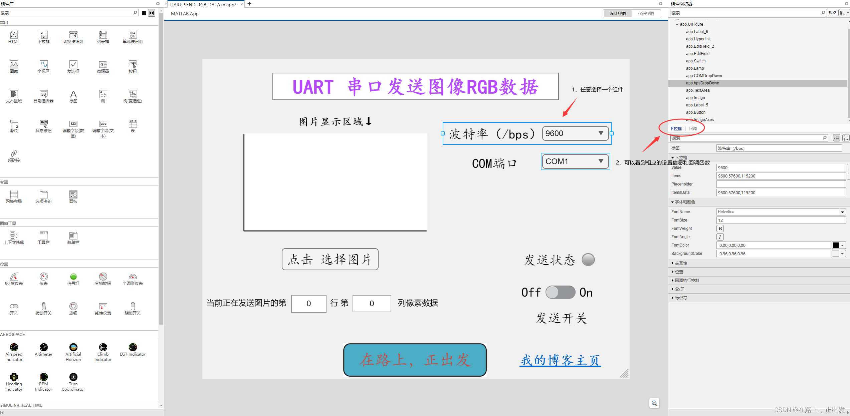Expand the 交互性 section
The height and width of the screenshot is (416, 850).
tap(672, 263)
